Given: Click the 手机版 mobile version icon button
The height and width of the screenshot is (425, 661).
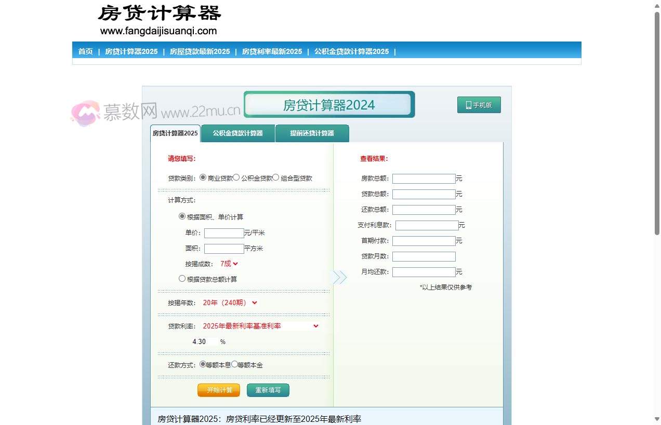Looking at the screenshot, I should pyautogui.click(x=478, y=104).
